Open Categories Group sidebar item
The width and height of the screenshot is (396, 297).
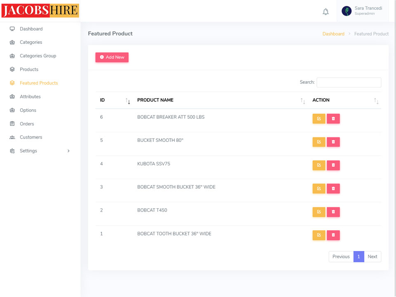38,56
